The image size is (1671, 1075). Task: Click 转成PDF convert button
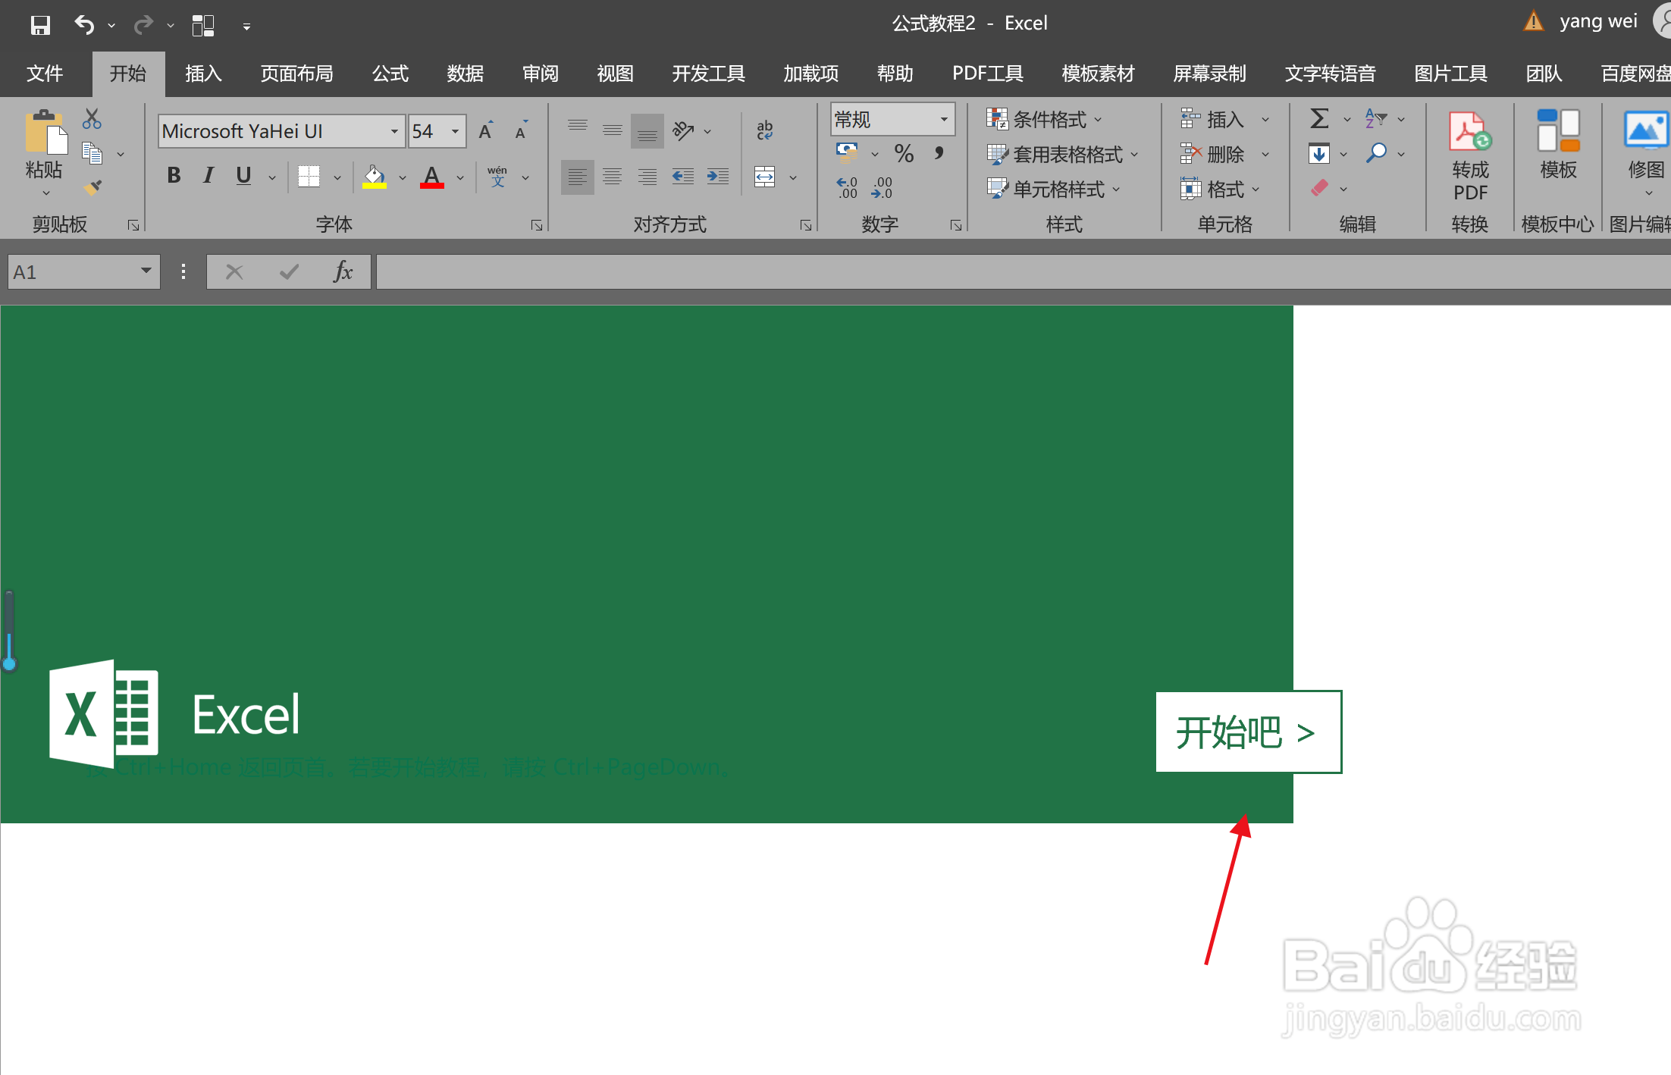[1471, 156]
